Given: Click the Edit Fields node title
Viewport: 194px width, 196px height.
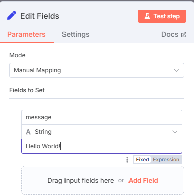Looking at the screenshot, I should coord(40,16).
